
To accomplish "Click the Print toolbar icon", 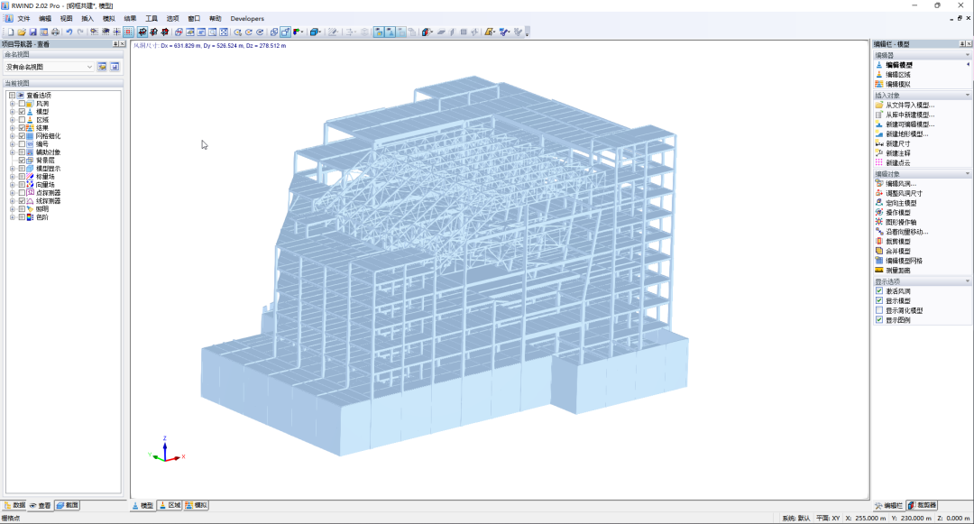I will point(55,32).
